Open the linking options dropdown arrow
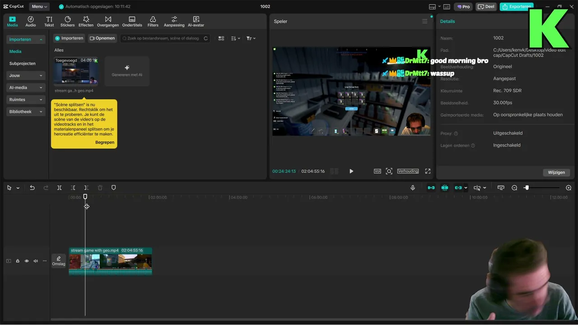 coord(466,188)
